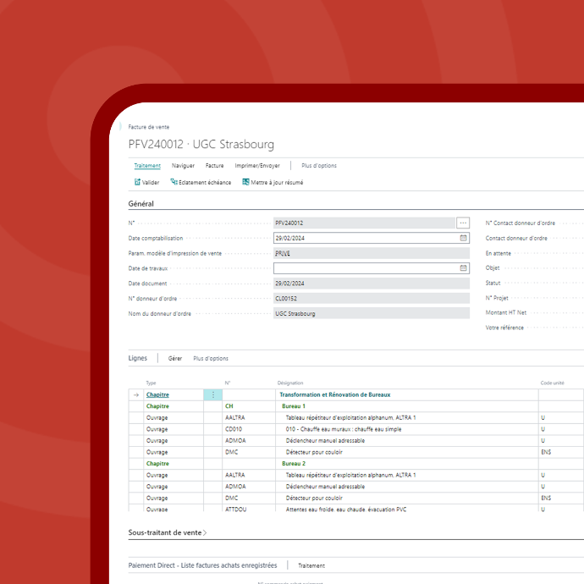This screenshot has width=584, height=584.
Task: Open the Imprimer/Envoyer menu
Action: pyautogui.click(x=257, y=166)
